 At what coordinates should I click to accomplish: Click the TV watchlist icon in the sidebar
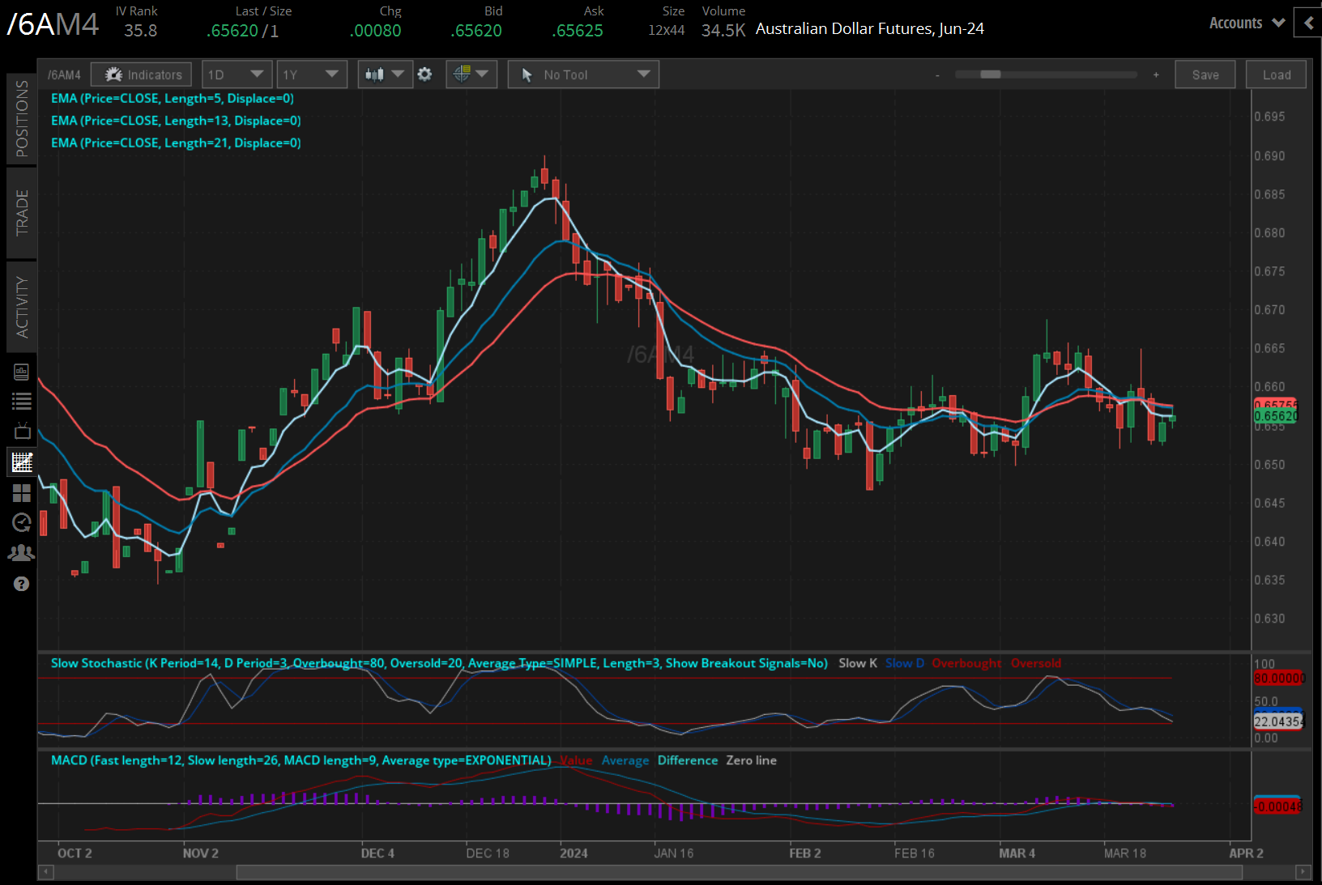click(22, 431)
